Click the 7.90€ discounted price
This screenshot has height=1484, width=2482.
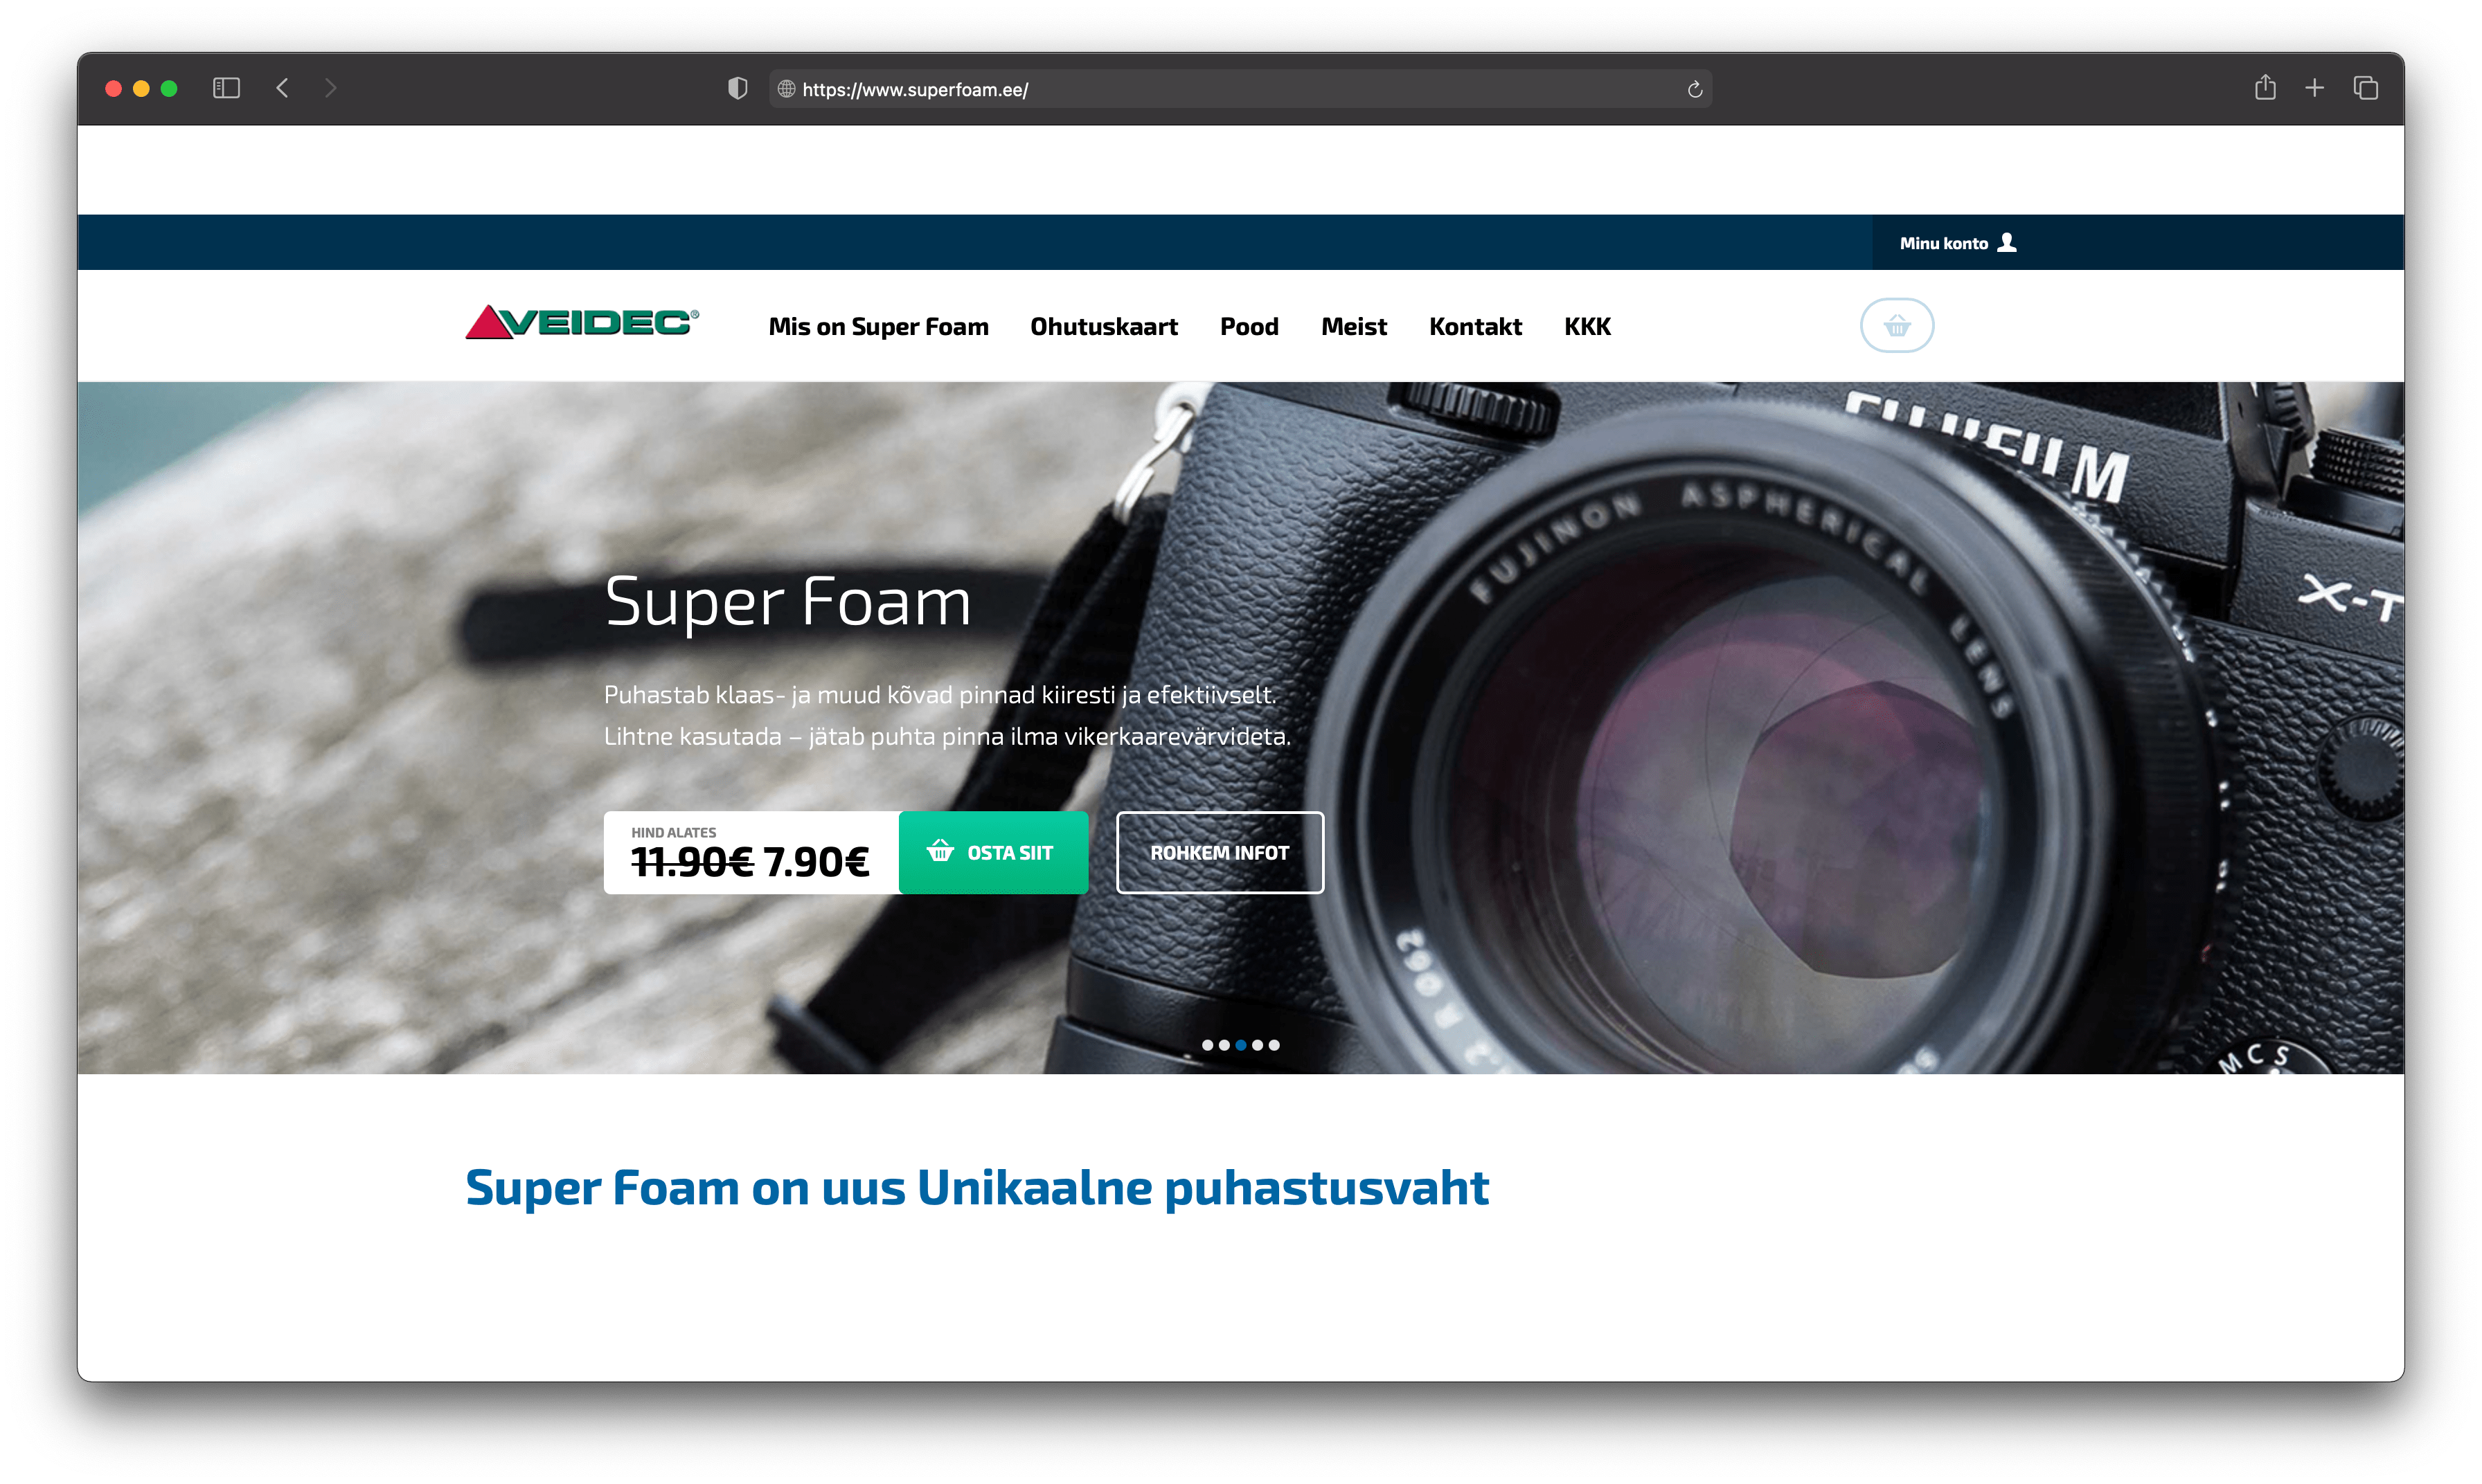pos(816,861)
